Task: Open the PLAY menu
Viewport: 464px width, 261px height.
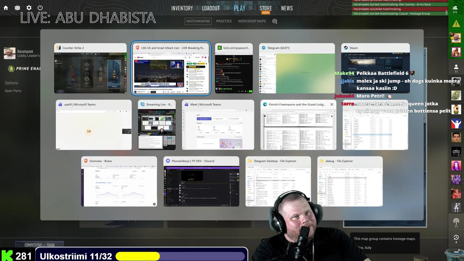Action: pos(240,8)
